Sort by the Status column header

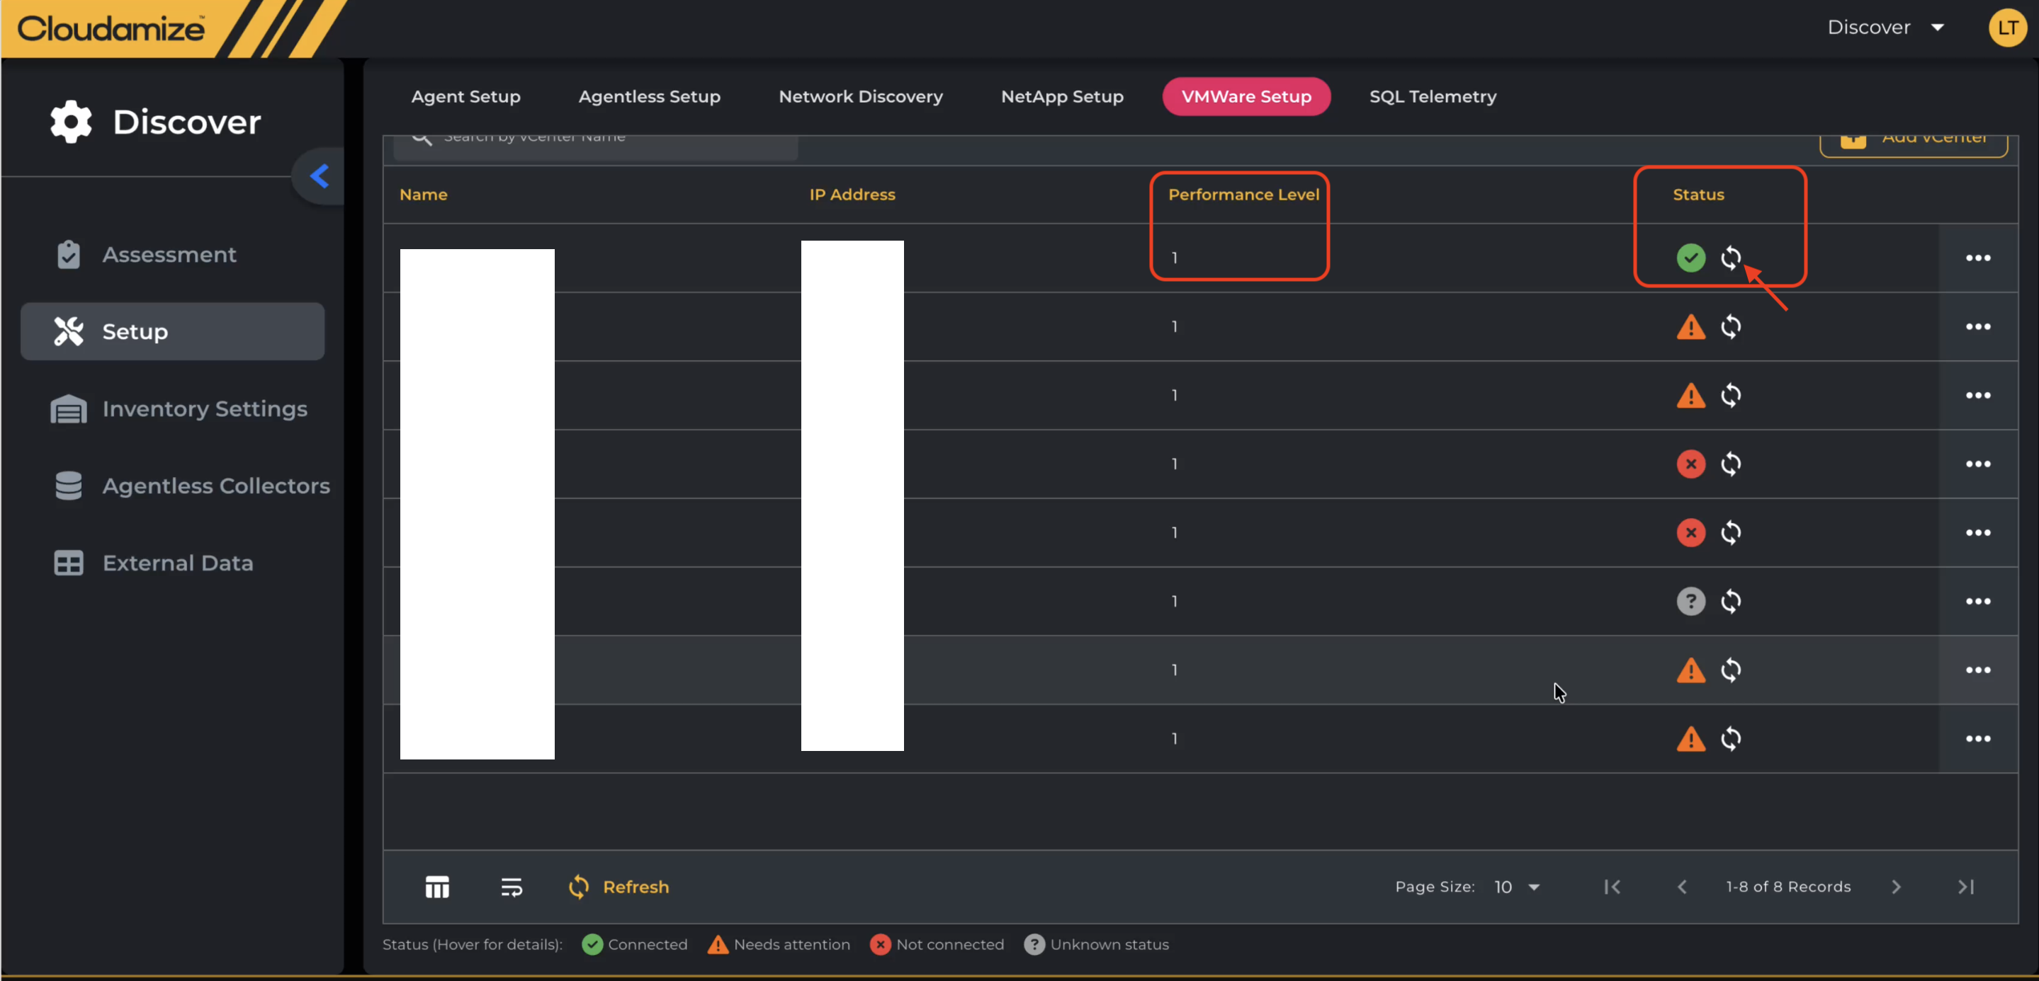click(x=1698, y=195)
